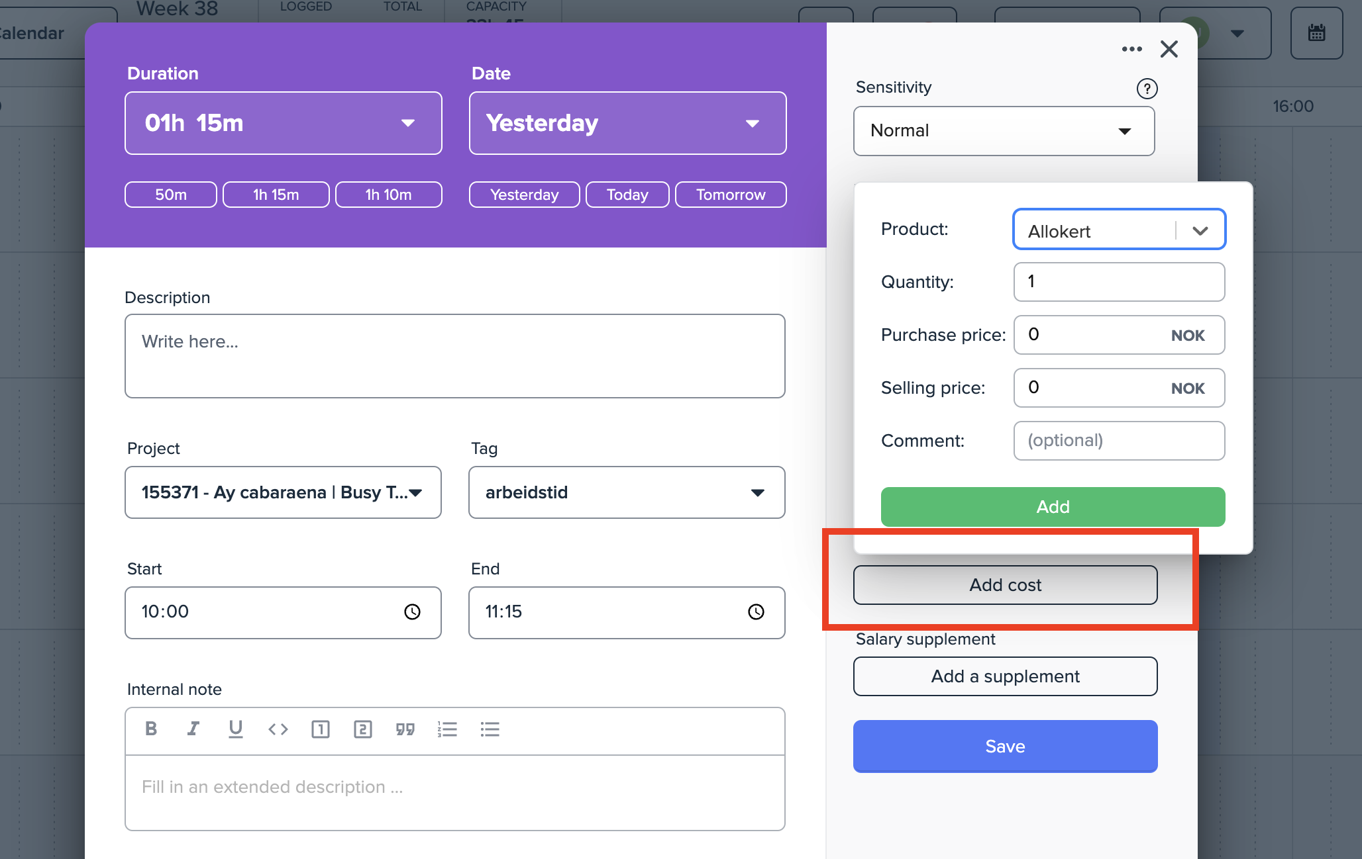Create bullet list in Internal note
This screenshot has width=1362, height=859.
pos(490,729)
